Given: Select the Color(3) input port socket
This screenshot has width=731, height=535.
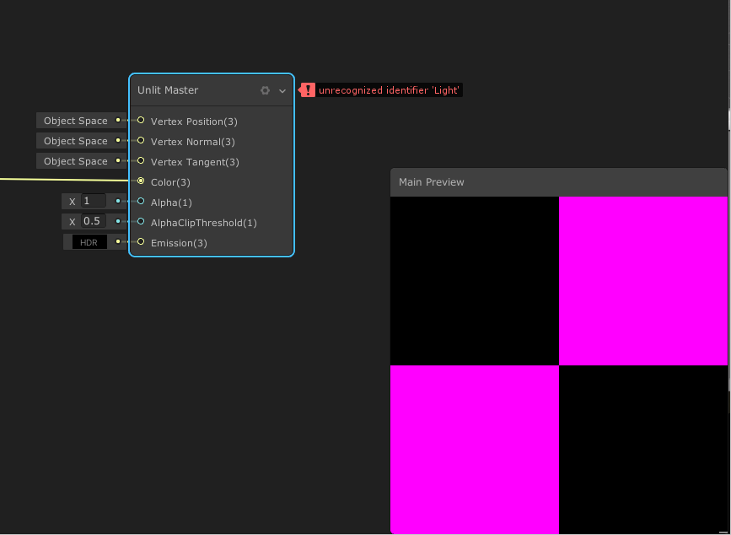Looking at the screenshot, I should [140, 181].
